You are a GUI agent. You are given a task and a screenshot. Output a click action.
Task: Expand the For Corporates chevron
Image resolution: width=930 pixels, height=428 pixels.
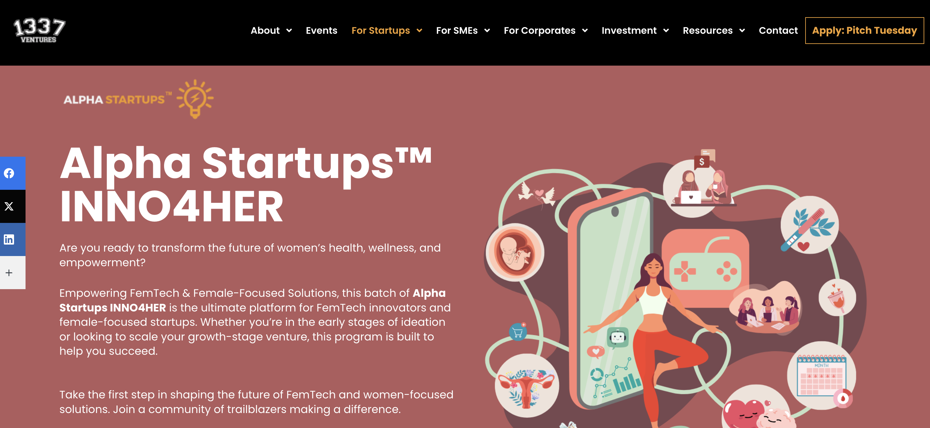point(585,31)
